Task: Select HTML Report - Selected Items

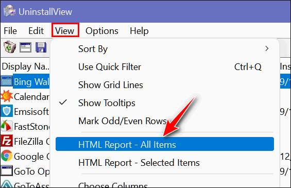Action: pyautogui.click(x=165, y=163)
